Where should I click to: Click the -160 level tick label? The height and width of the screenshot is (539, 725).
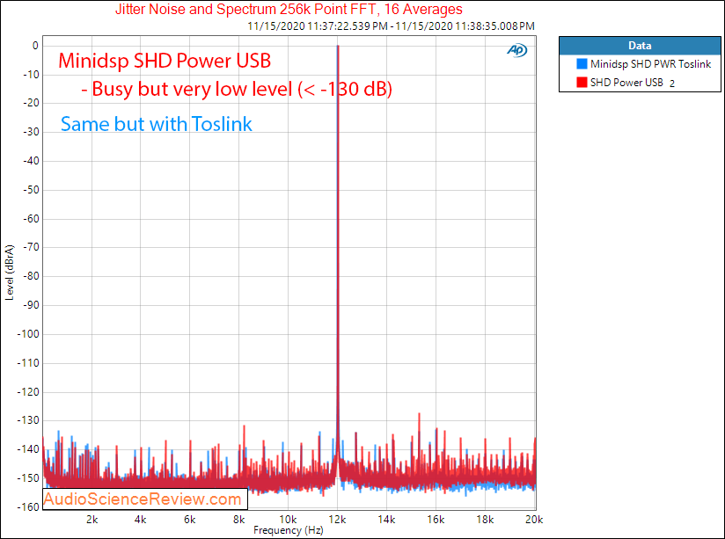(x=29, y=507)
